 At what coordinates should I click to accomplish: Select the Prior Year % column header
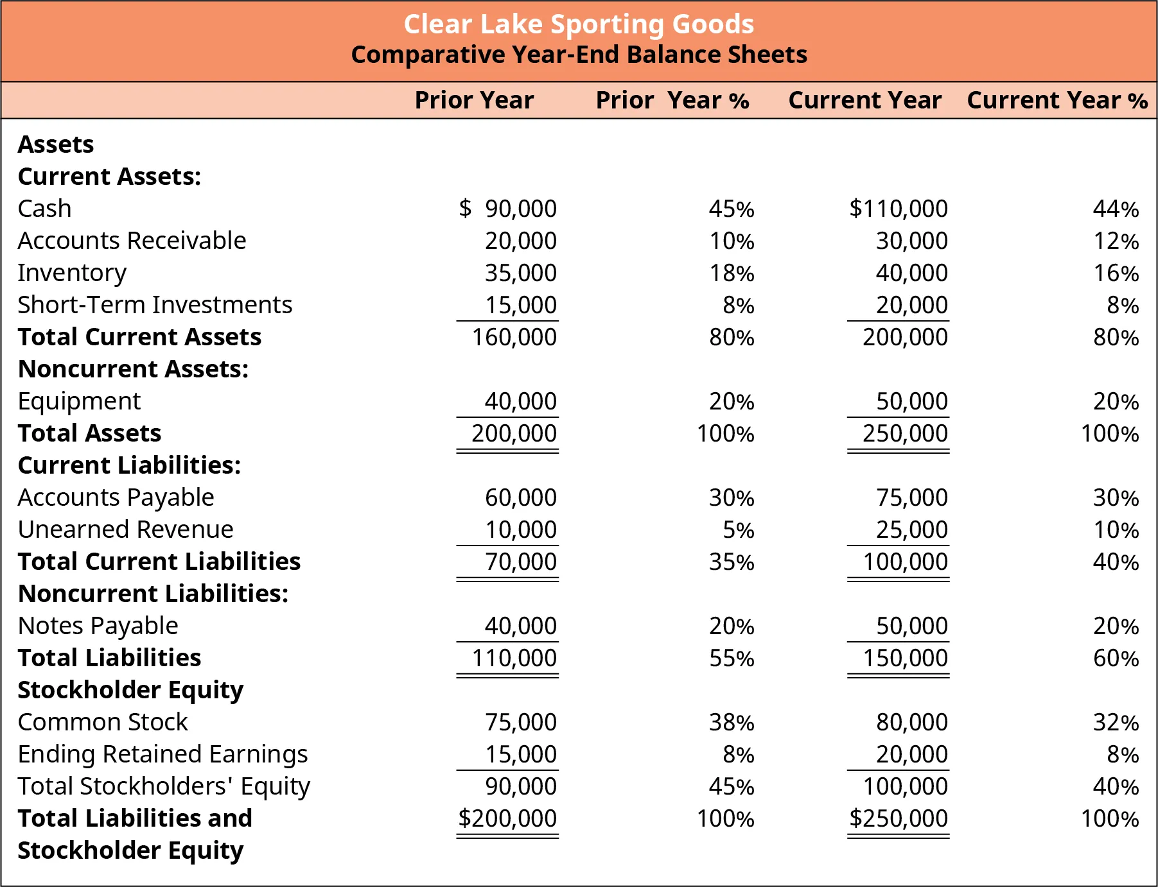672,101
